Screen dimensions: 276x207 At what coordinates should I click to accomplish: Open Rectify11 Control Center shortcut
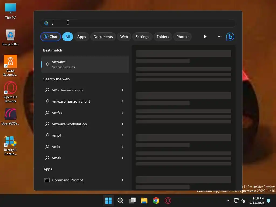[11, 146]
